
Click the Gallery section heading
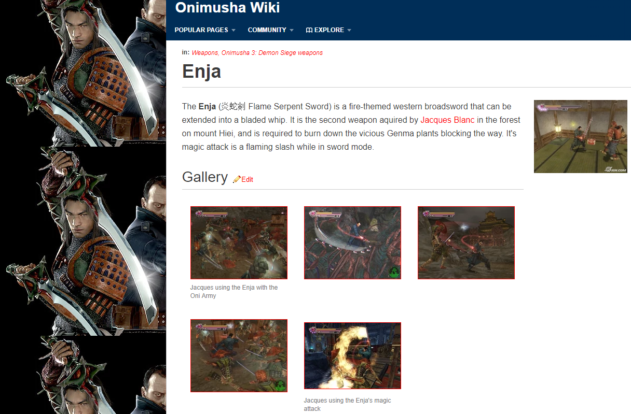205,177
